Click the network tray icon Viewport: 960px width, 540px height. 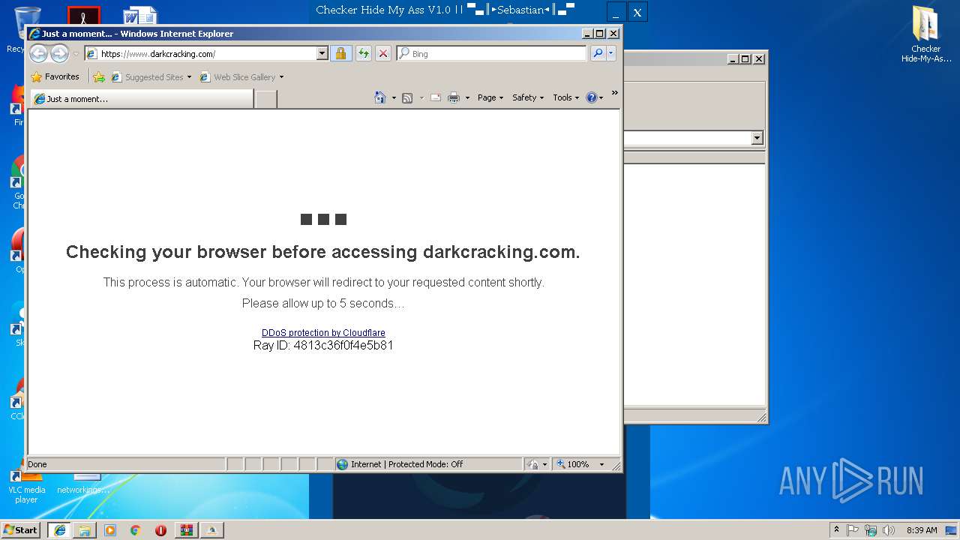click(871, 530)
